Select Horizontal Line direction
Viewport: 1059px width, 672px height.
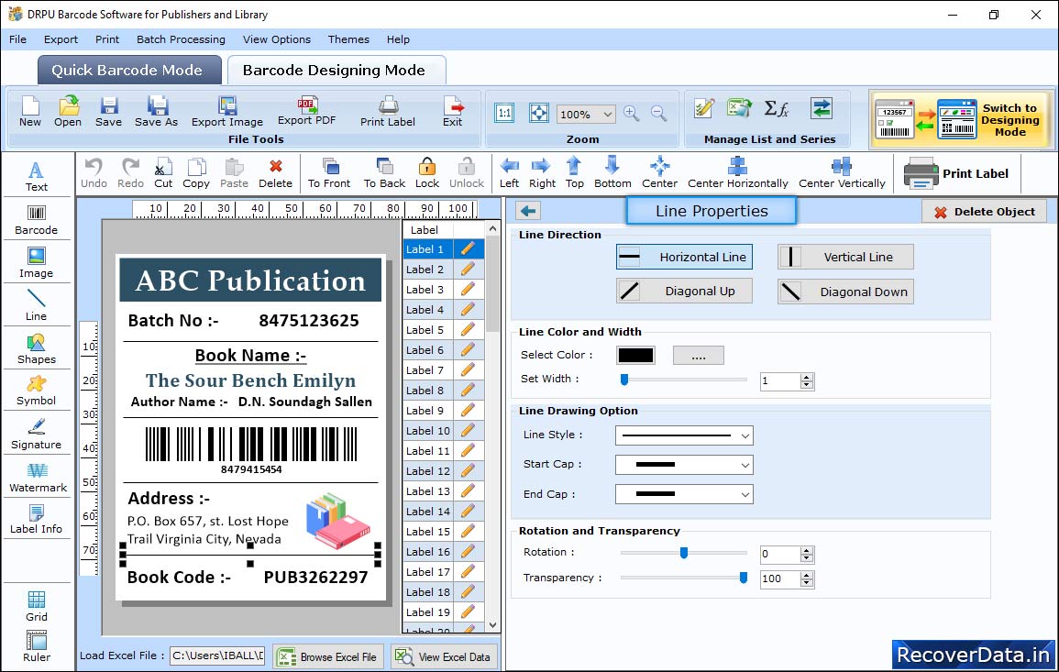click(x=684, y=258)
